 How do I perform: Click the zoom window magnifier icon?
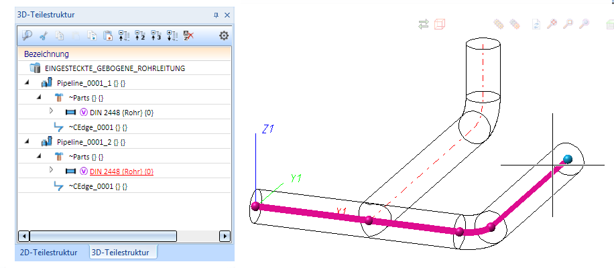click(568, 24)
